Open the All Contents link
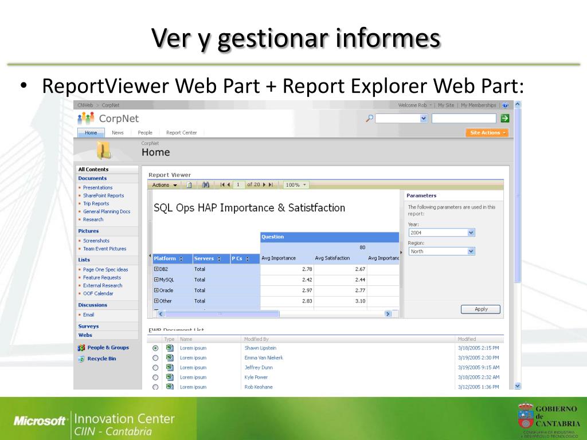 click(93, 170)
